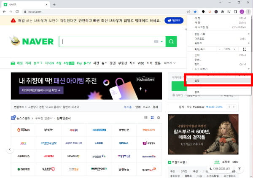The height and width of the screenshot is (178, 253).
Task: Increase zoom with plus button
Action: click(x=234, y=49)
